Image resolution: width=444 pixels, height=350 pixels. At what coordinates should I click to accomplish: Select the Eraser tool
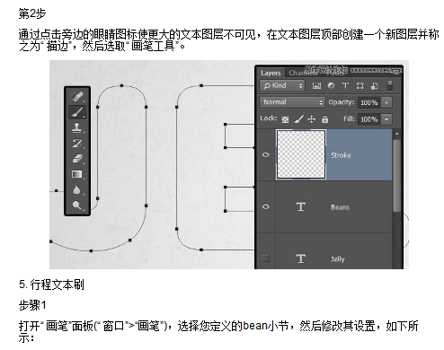tap(77, 159)
